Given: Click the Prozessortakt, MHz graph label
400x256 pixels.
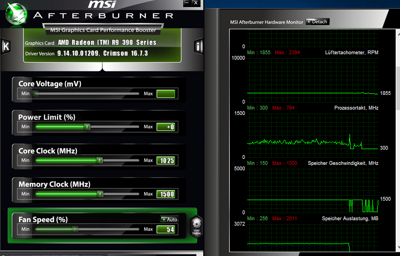Looking at the screenshot, I should 356,108.
